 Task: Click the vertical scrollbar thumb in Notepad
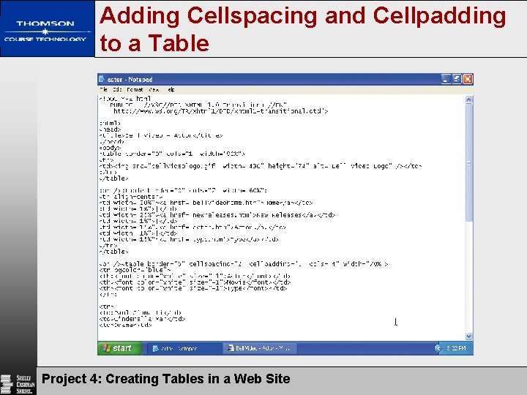click(469, 162)
